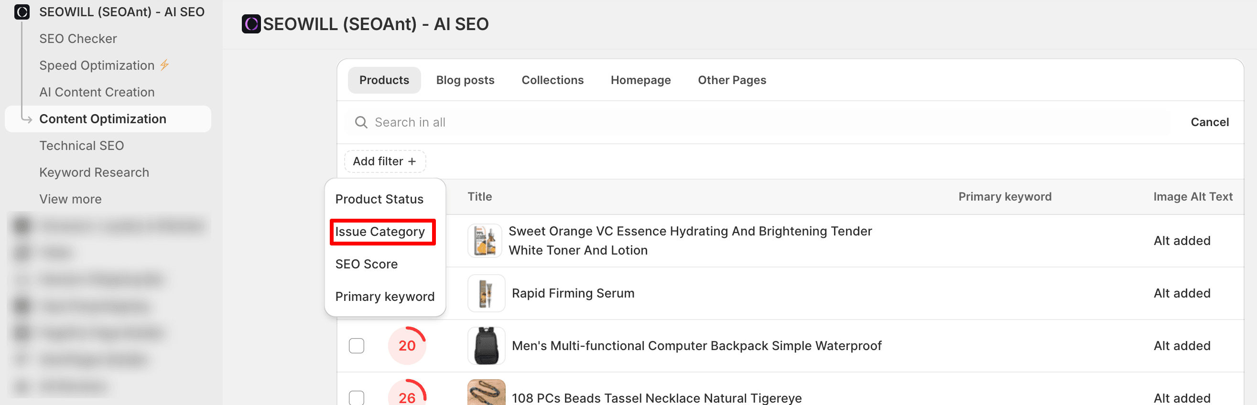The image size is (1257, 405).
Task: Open the Rapid Firming Serum product image
Action: [x=486, y=293]
